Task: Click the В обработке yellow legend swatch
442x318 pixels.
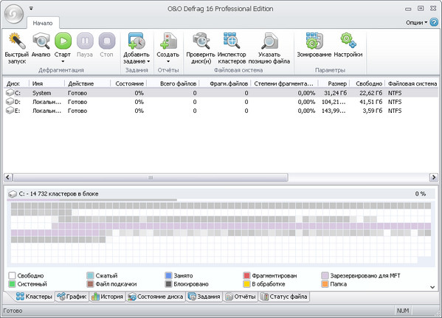Action: click(246, 284)
